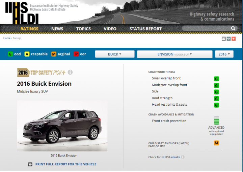The height and width of the screenshot is (172, 243).
Task: Click the 2016 Buick Envision heading
Action: [x=44, y=84]
